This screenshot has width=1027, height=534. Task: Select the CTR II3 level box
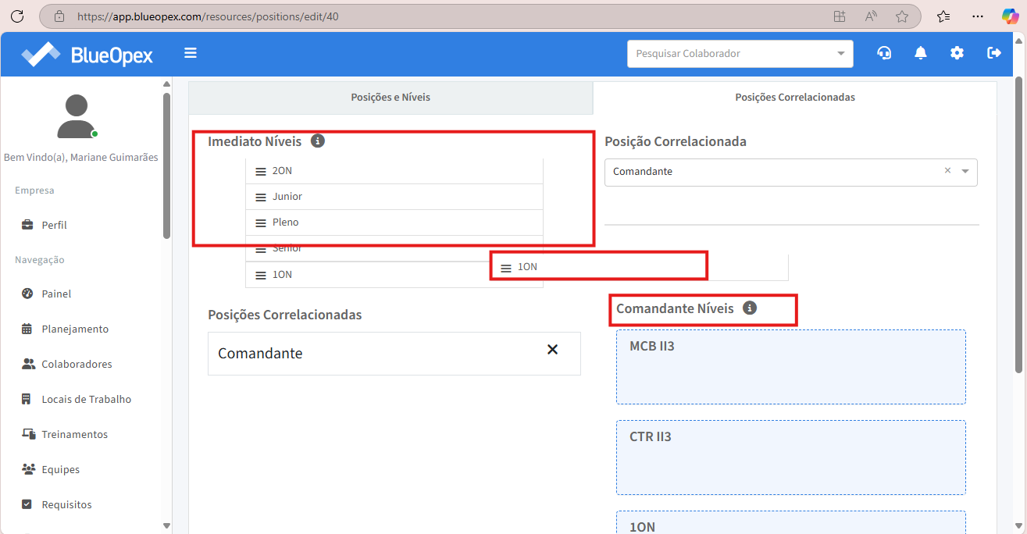pyautogui.click(x=791, y=457)
